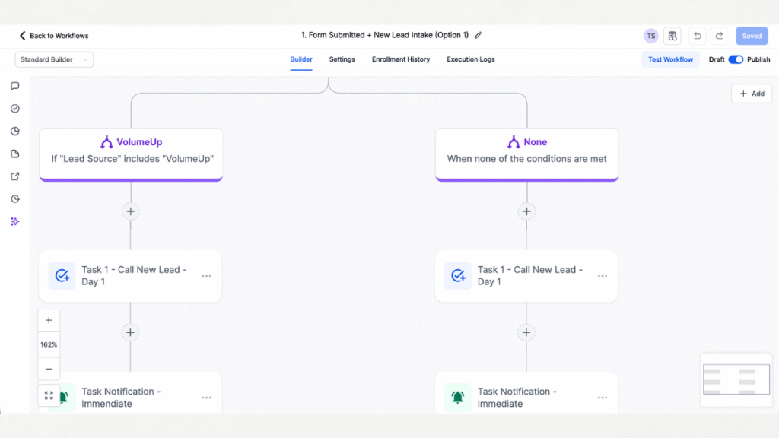The image size is (779, 438).
Task: Open the notes icon beside the TS avatar
Action: coord(672,36)
